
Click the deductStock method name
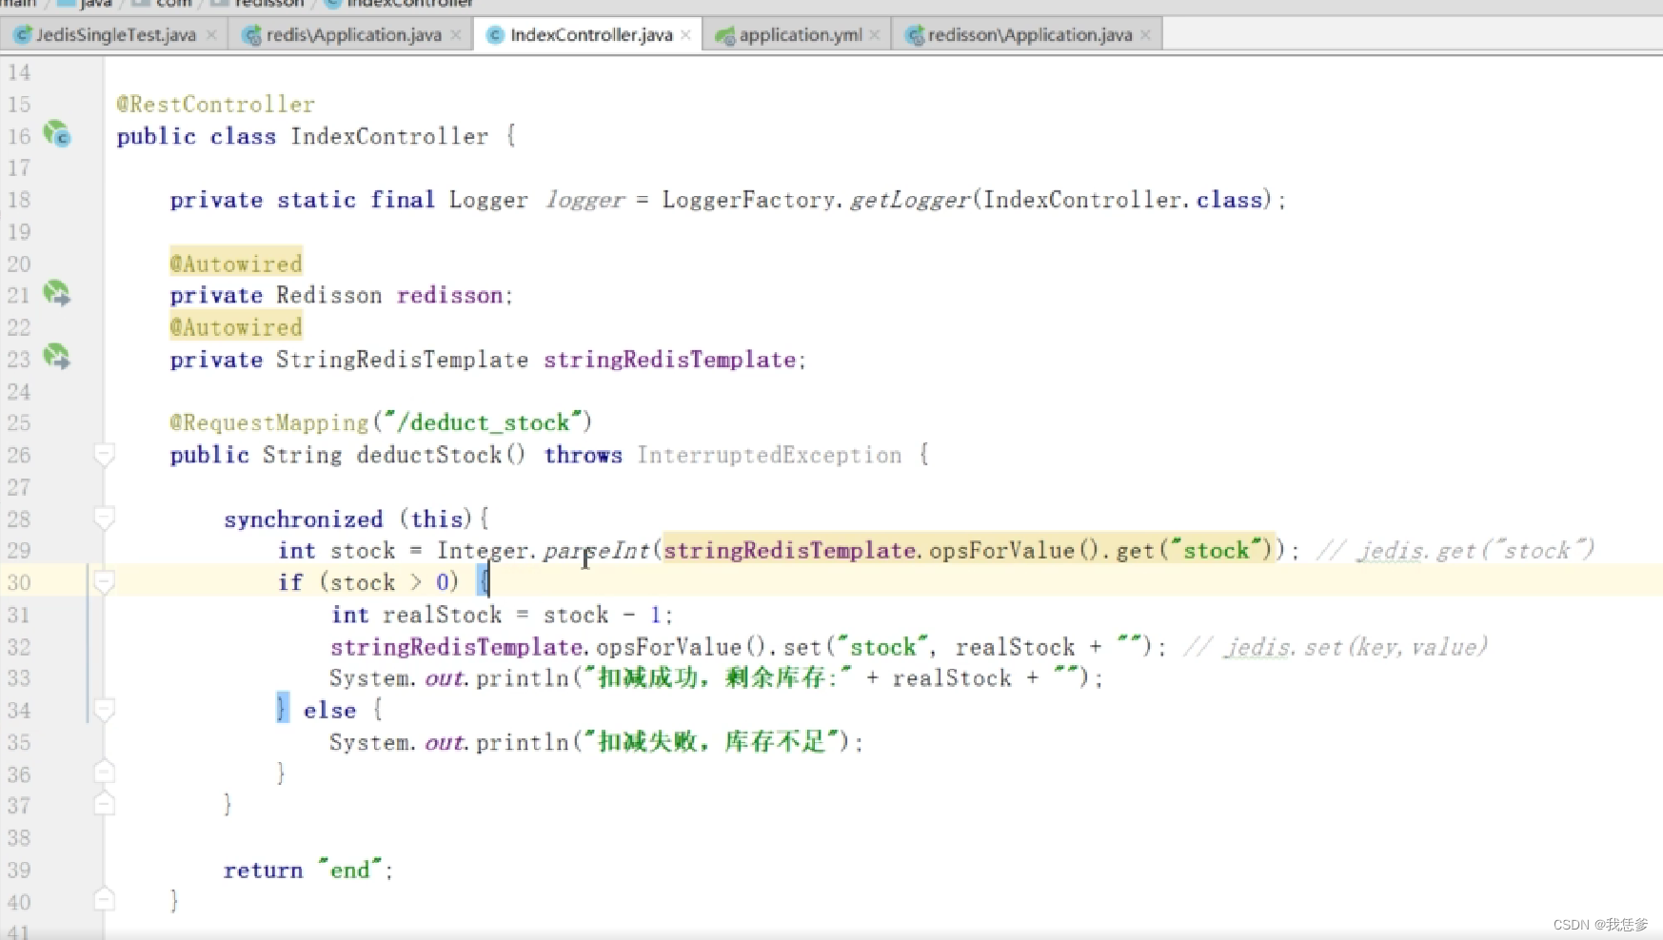pyautogui.click(x=429, y=455)
